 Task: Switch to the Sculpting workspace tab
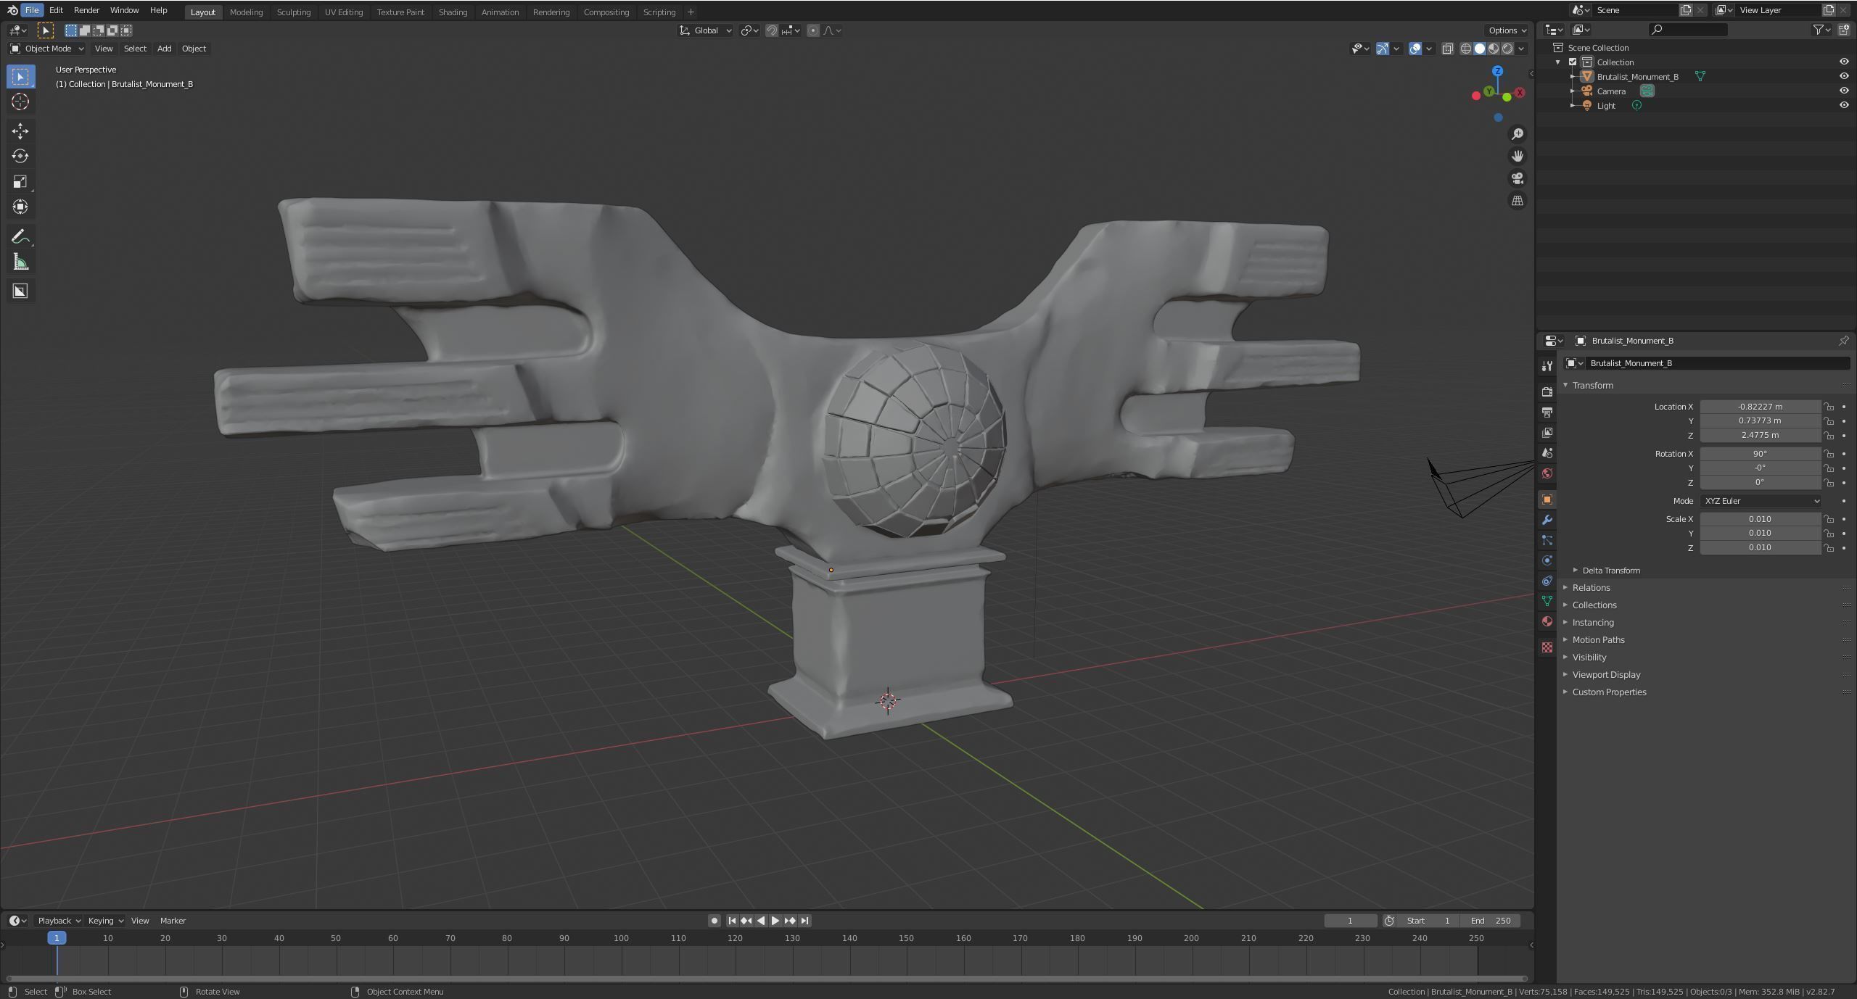point(293,12)
